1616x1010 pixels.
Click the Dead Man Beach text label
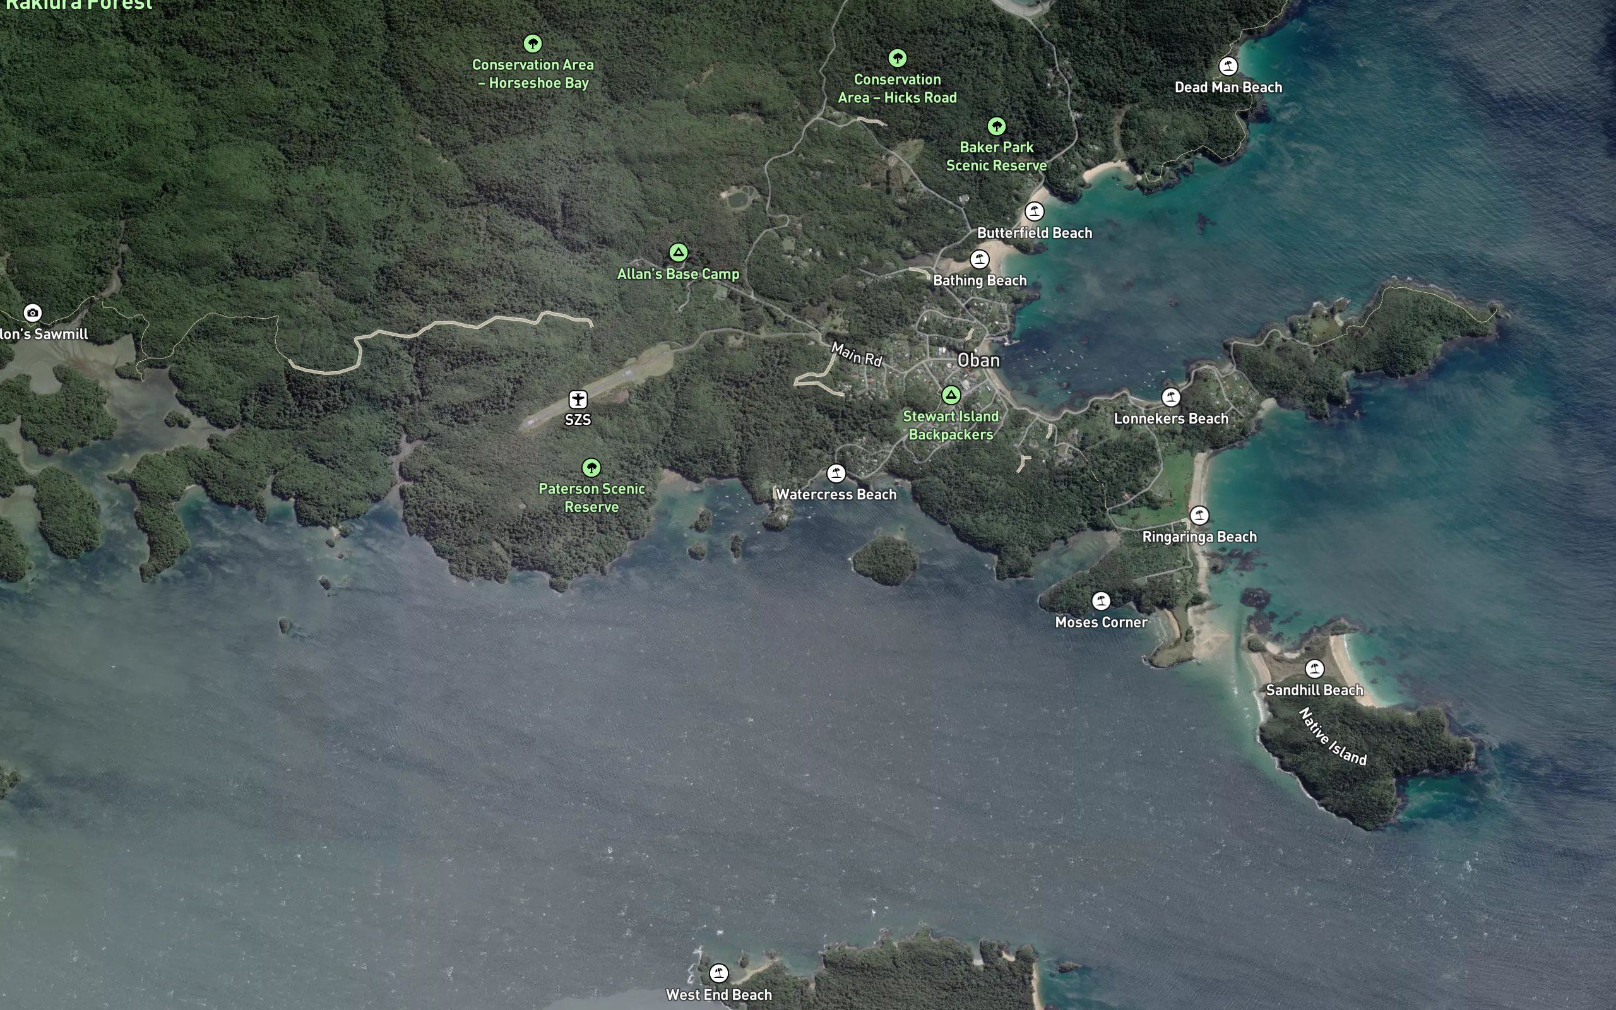[x=1228, y=88]
